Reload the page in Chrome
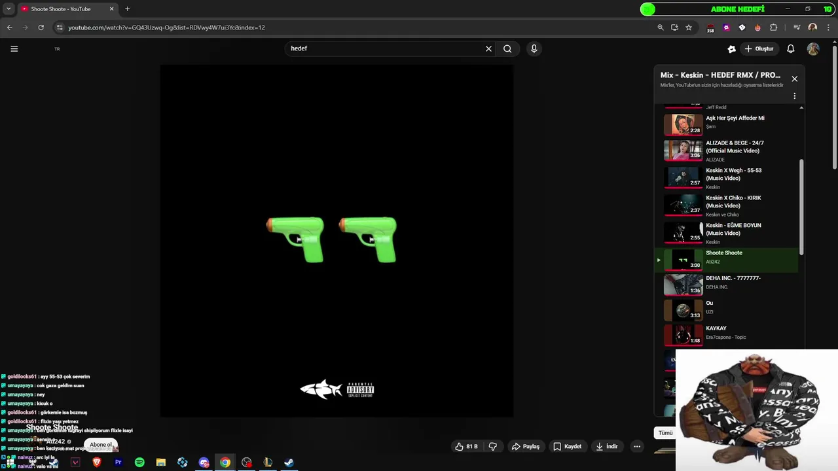This screenshot has width=838, height=471. click(x=41, y=27)
